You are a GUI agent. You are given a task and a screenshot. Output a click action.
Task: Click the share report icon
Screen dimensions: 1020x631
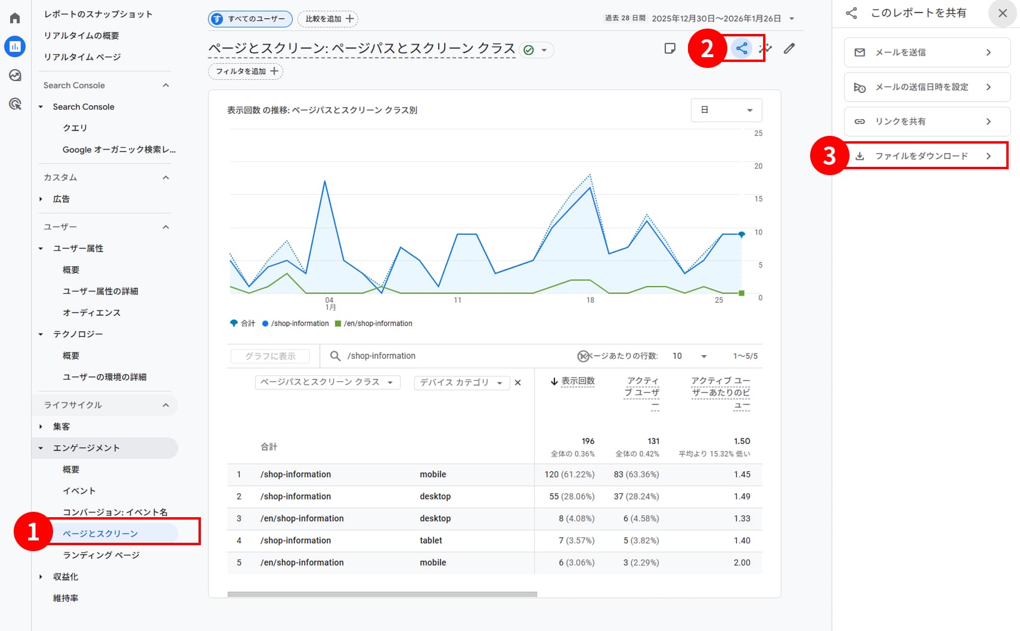tap(742, 48)
